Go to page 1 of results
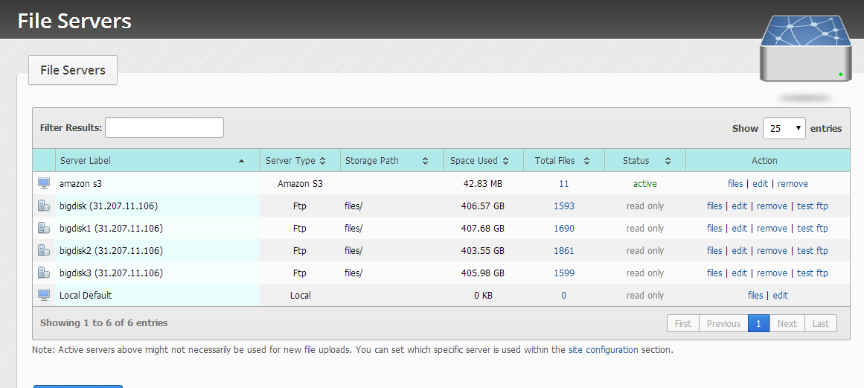Screen dimensions: 864x388 758,323
